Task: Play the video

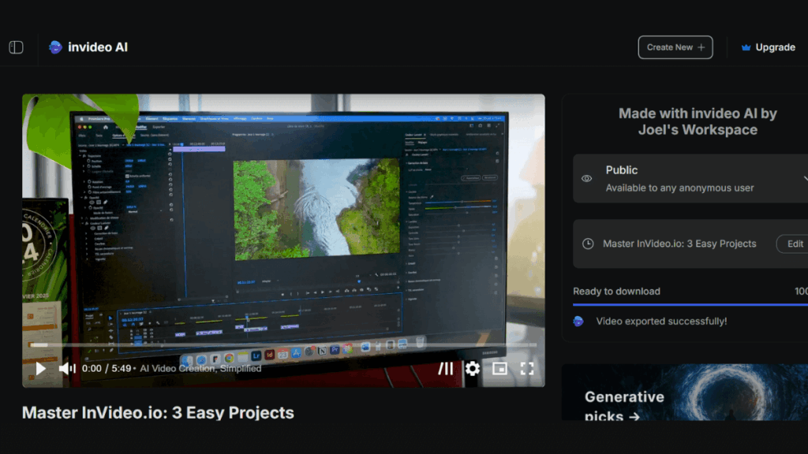Action: tap(41, 369)
